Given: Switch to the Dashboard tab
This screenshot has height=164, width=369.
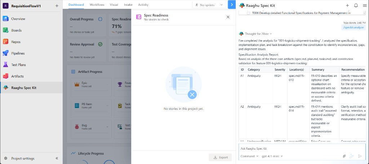Looking at the screenshot, I should point(76,5).
